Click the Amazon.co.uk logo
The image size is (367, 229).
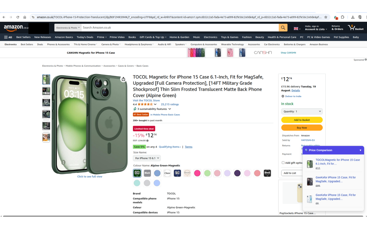click(x=13, y=27)
